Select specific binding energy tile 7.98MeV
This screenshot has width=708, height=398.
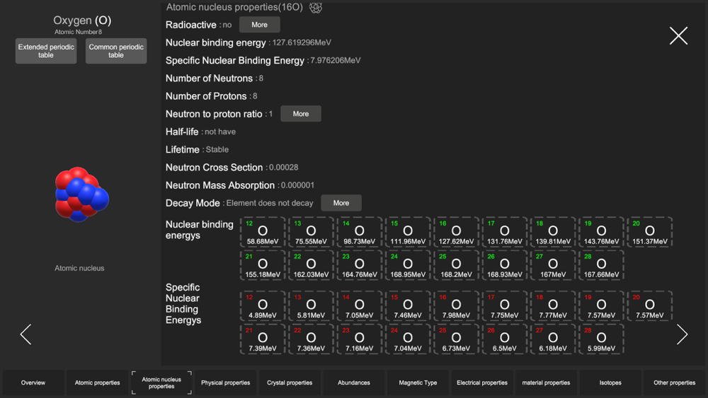click(x=456, y=307)
